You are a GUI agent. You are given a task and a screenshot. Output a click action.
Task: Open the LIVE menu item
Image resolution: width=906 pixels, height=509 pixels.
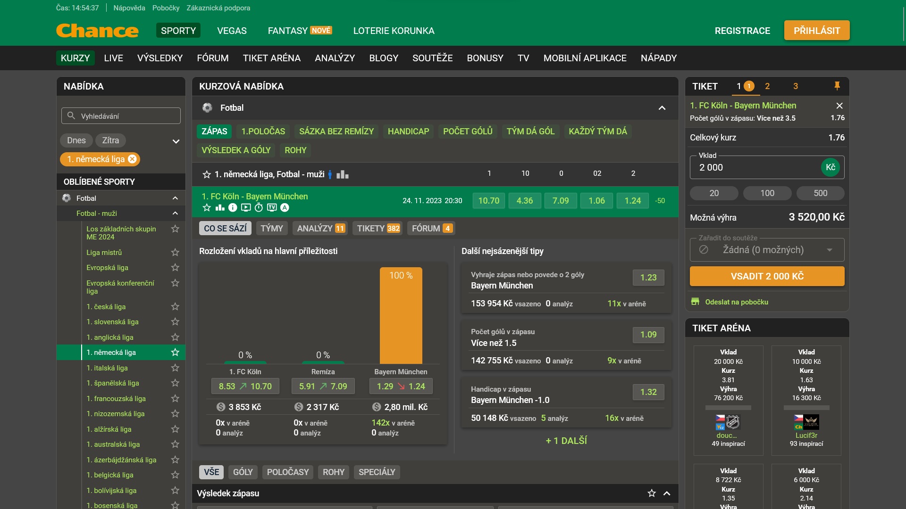click(x=113, y=58)
